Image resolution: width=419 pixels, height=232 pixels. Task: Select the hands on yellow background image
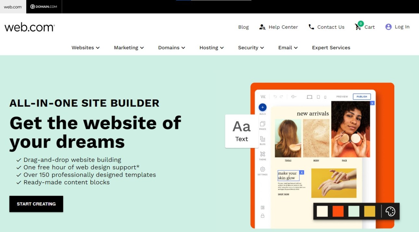pos(334,183)
